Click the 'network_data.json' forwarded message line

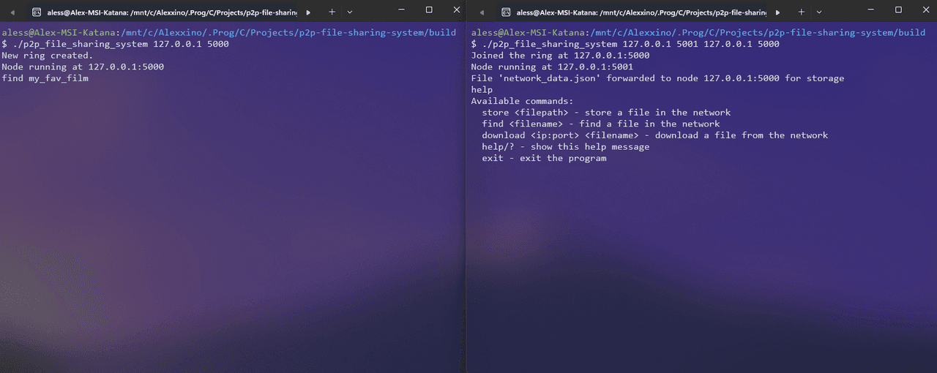pyautogui.click(x=657, y=78)
